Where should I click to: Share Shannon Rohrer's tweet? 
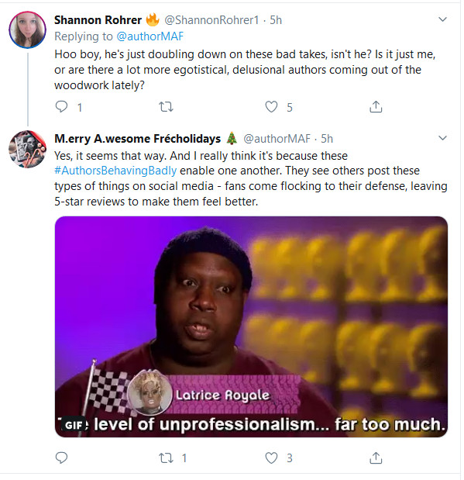click(376, 107)
